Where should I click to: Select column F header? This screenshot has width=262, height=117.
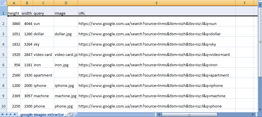coord(245,3)
